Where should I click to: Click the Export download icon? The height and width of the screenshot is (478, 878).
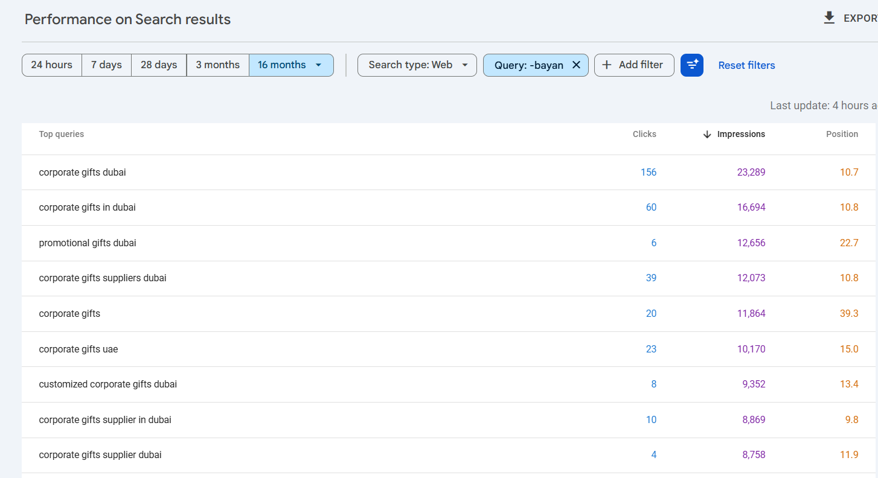click(x=829, y=18)
